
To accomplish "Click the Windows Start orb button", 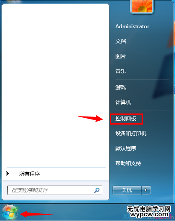I will point(10,213).
